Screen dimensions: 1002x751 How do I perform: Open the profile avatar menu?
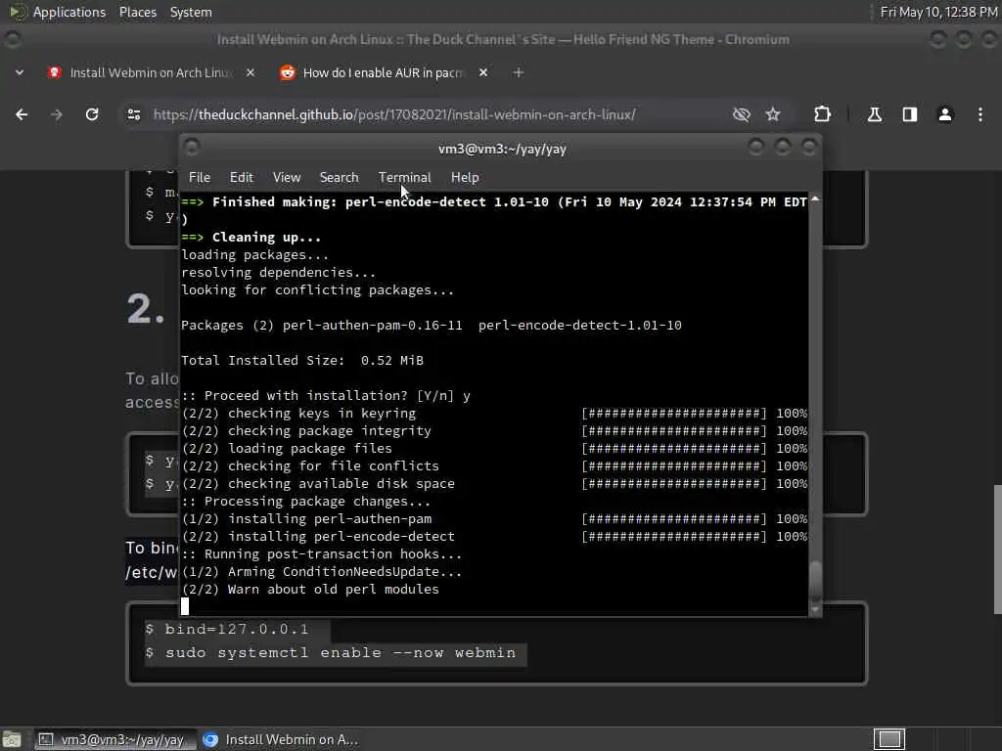(x=945, y=114)
